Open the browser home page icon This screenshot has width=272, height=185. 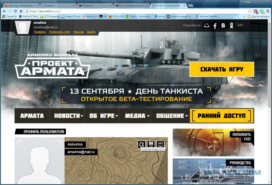(21, 11)
